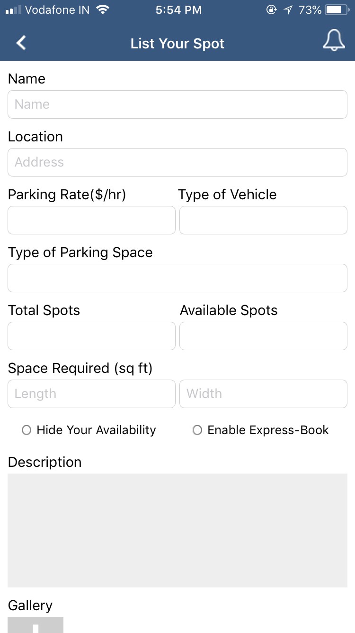Enter the Length field
Image resolution: width=355 pixels, height=633 pixels.
click(x=91, y=394)
